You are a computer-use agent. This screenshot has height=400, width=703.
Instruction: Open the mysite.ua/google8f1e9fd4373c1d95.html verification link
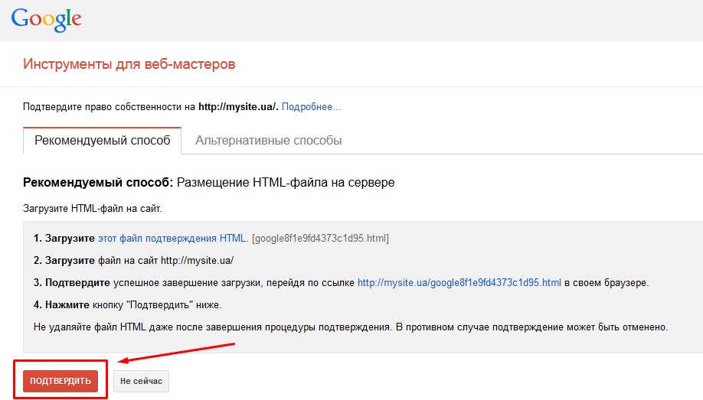tap(459, 283)
